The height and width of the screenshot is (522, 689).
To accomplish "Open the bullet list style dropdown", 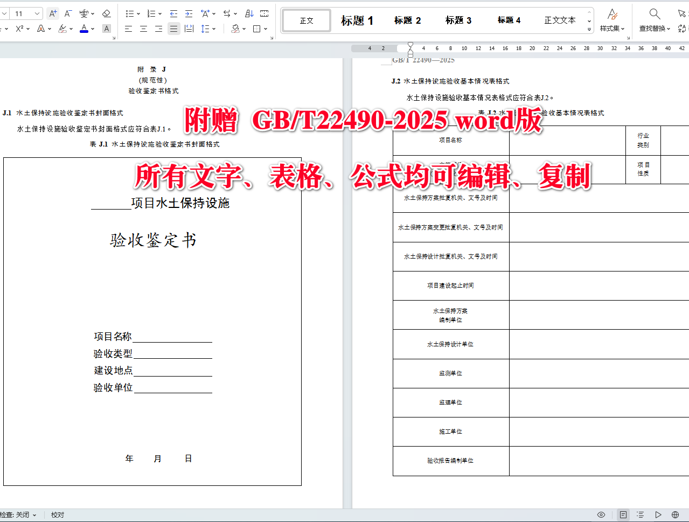I will pyautogui.click(x=138, y=13).
